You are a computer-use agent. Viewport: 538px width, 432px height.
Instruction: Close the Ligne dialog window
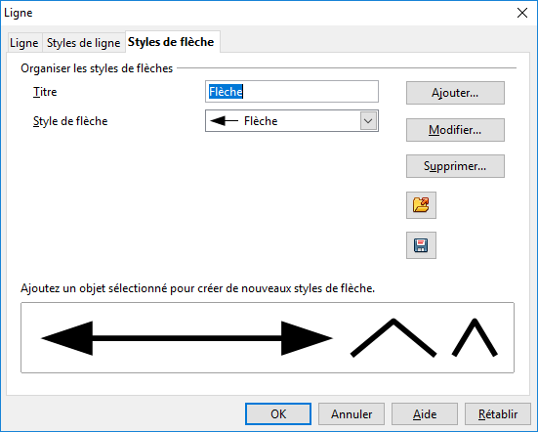click(522, 13)
